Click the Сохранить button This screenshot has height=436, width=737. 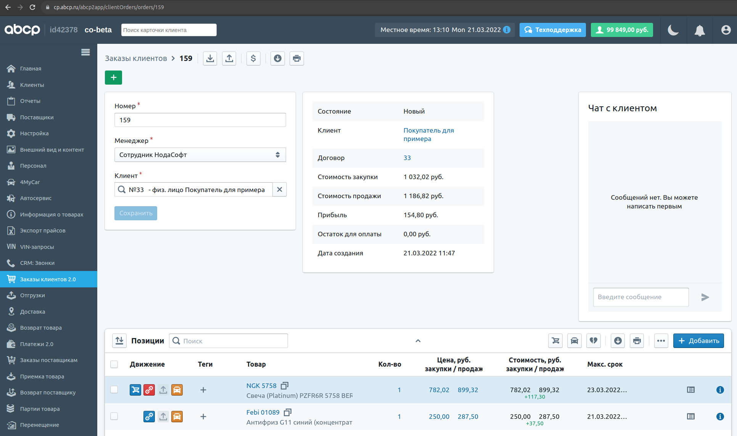[x=136, y=213]
